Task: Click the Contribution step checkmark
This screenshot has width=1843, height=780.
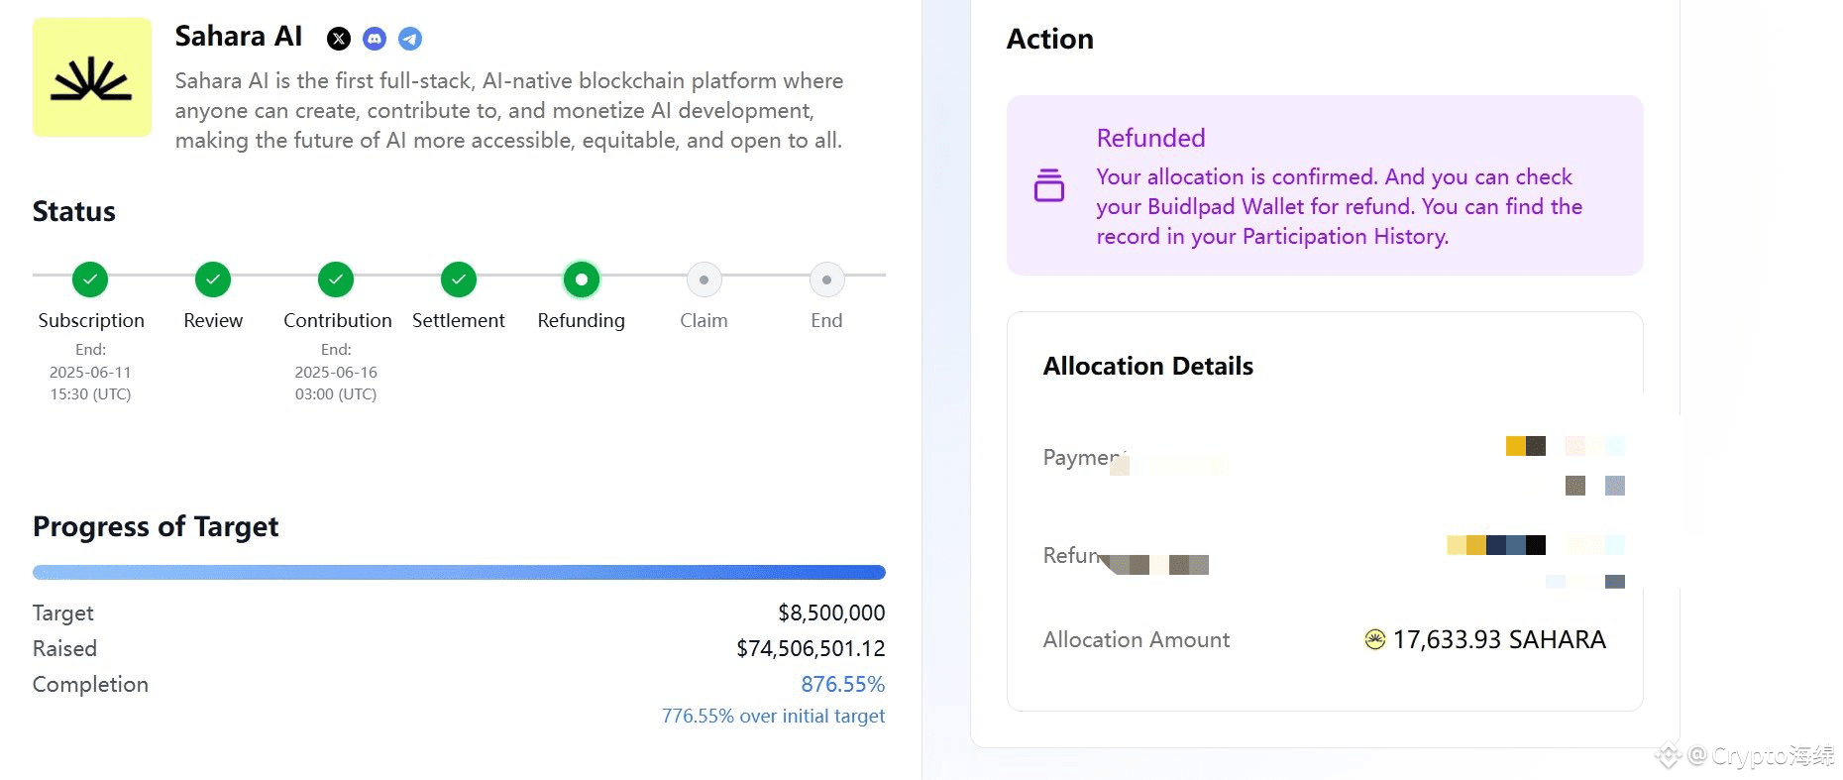Action: click(x=336, y=279)
